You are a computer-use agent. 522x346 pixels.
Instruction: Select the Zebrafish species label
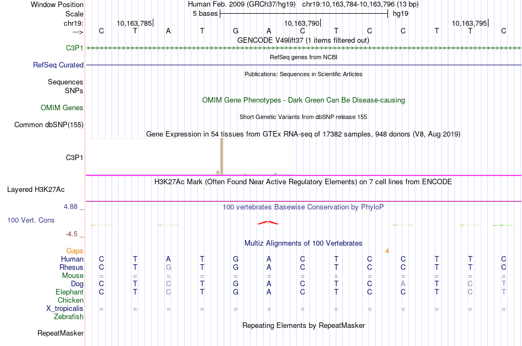[69, 317]
